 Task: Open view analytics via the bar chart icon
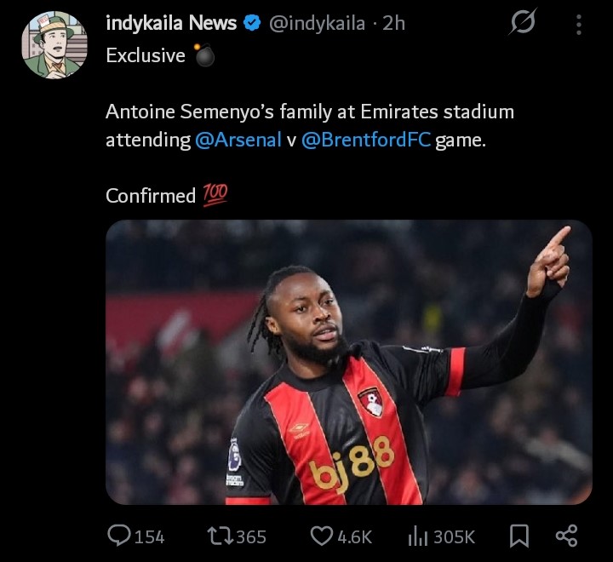417,536
